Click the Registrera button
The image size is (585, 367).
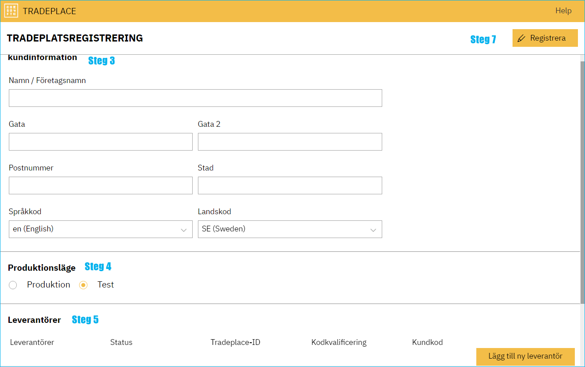point(545,38)
